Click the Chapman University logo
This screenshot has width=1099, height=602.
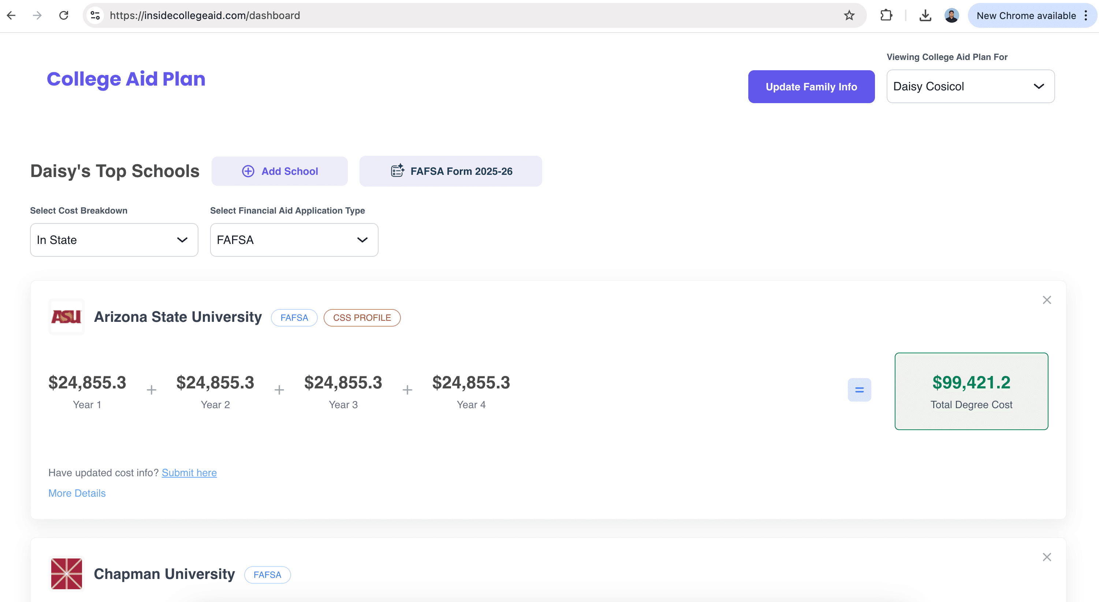point(67,574)
